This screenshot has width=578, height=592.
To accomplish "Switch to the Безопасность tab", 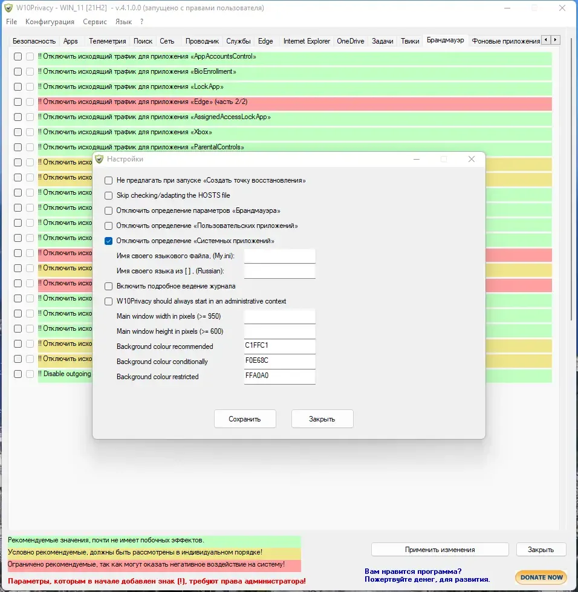I will point(34,41).
